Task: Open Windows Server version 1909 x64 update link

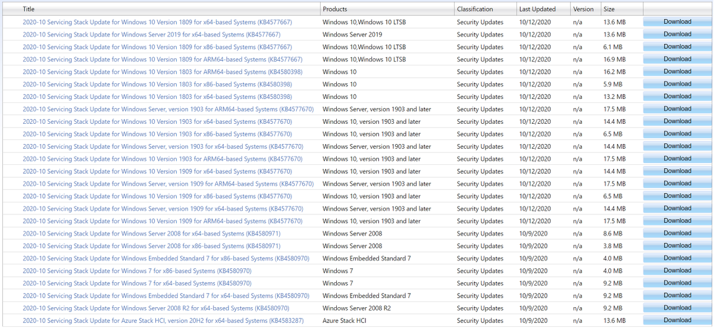Action: 163,209
